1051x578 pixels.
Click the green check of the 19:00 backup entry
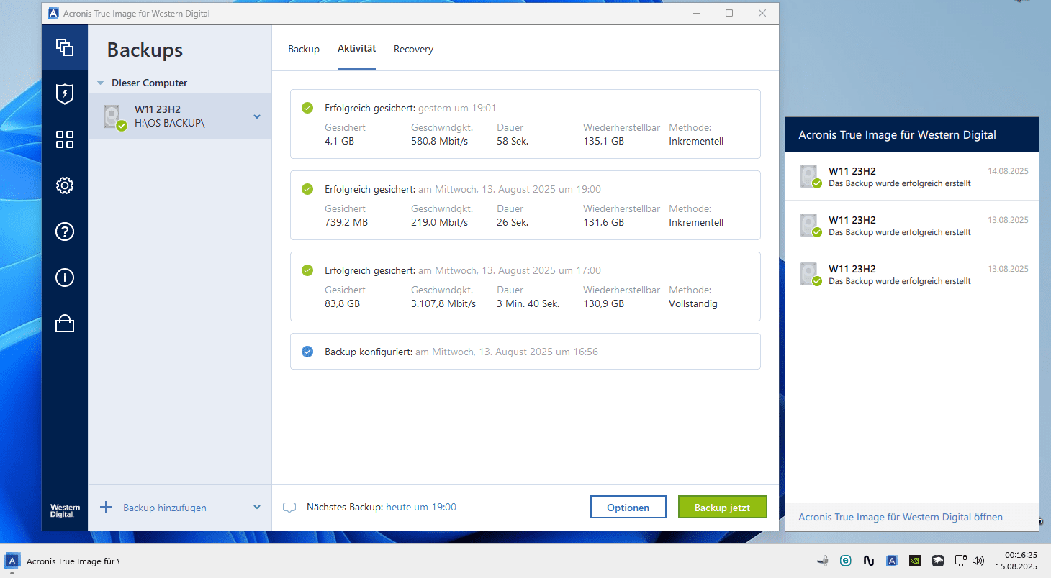pos(307,189)
